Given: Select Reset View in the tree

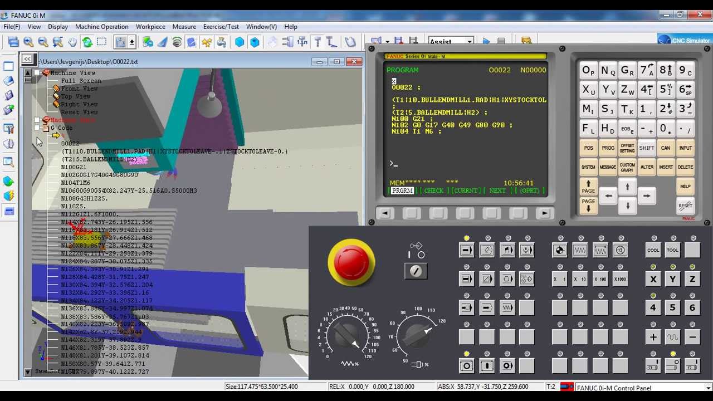Looking at the screenshot, I should (x=79, y=112).
